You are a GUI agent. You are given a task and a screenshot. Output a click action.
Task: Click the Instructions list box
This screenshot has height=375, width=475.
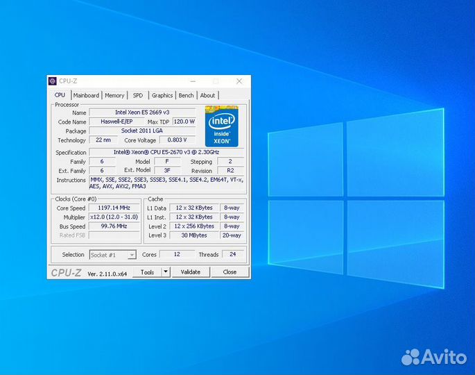(x=166, y=183)
